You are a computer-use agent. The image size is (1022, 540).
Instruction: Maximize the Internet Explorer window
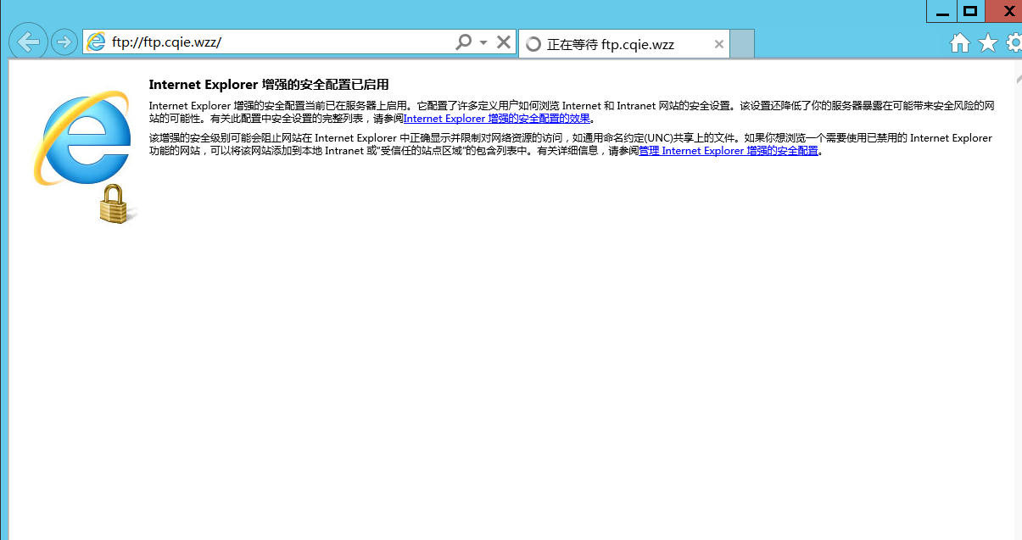tap(970, 11)
